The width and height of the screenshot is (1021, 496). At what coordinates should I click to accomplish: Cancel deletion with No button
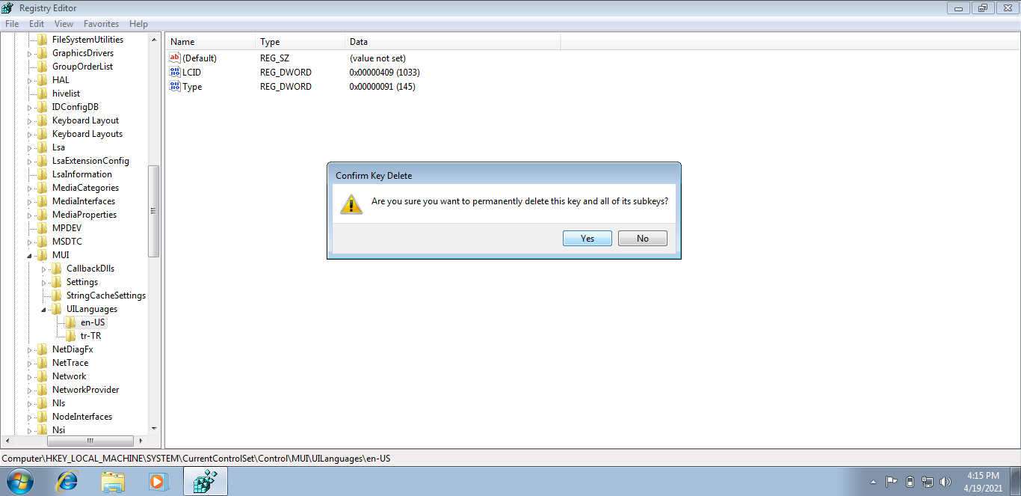(x=643, y=239)
